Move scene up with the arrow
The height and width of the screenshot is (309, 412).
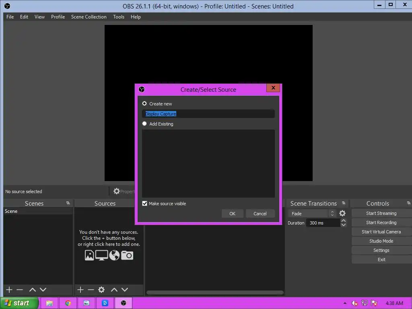[33, 290]
